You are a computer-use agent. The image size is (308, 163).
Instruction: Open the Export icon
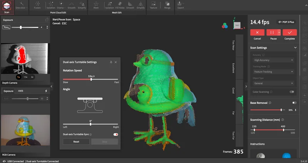coord(179,3)
